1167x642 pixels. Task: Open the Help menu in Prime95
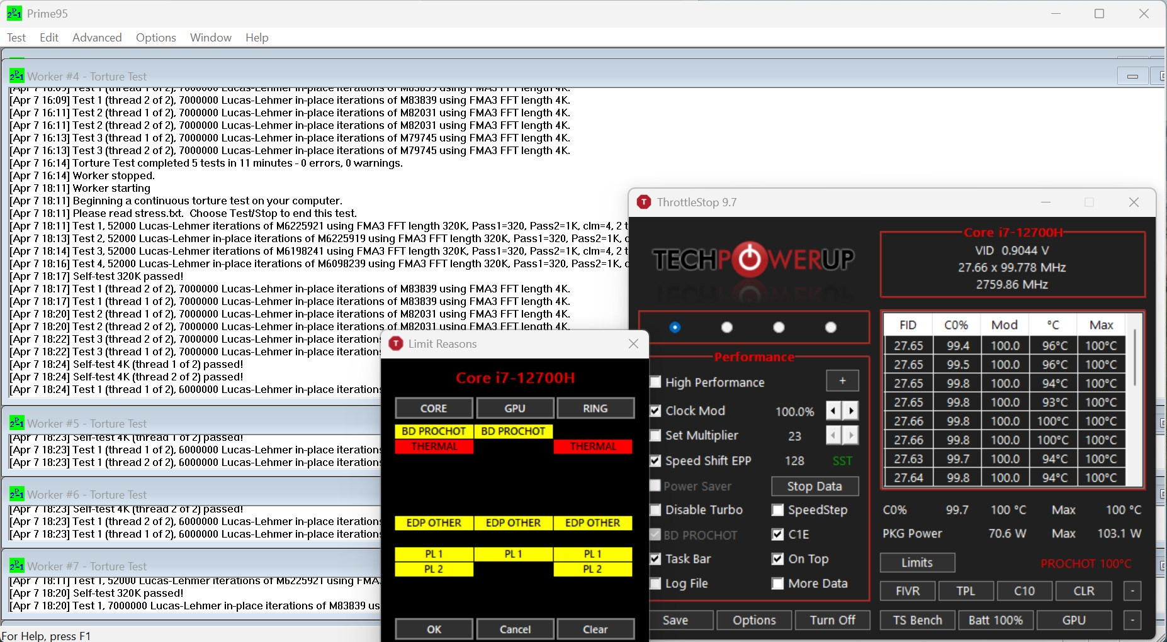[257, 38]
